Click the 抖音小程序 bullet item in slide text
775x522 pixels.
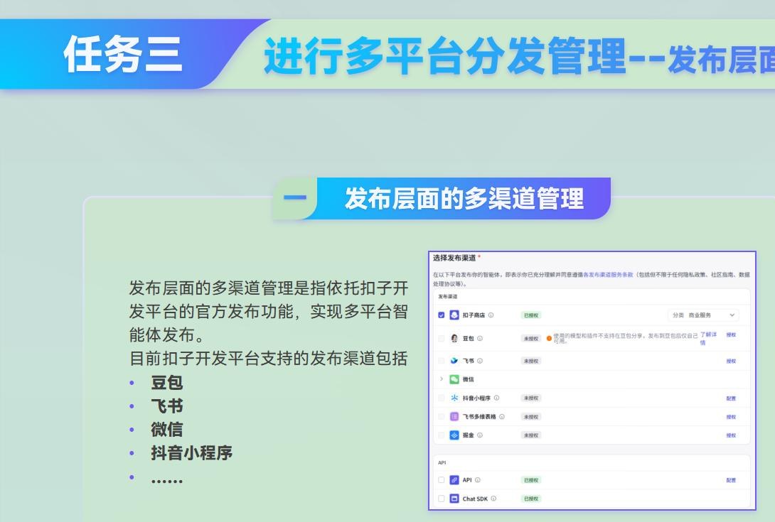click(192, 453)
